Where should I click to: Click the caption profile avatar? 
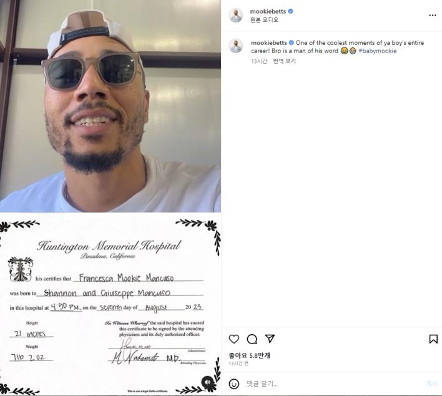pos(235,46)
